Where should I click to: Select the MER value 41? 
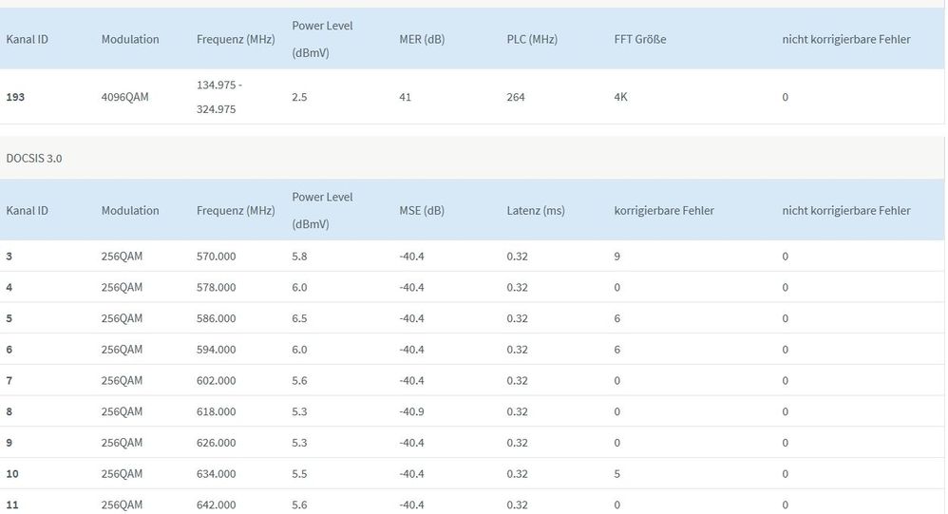point(406,97)
